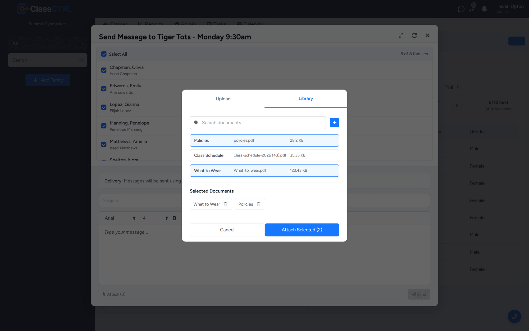This screenshot has height=331, width=529.
Task: Open the phone notifications icon in header
Action: (x=472, y=8)
